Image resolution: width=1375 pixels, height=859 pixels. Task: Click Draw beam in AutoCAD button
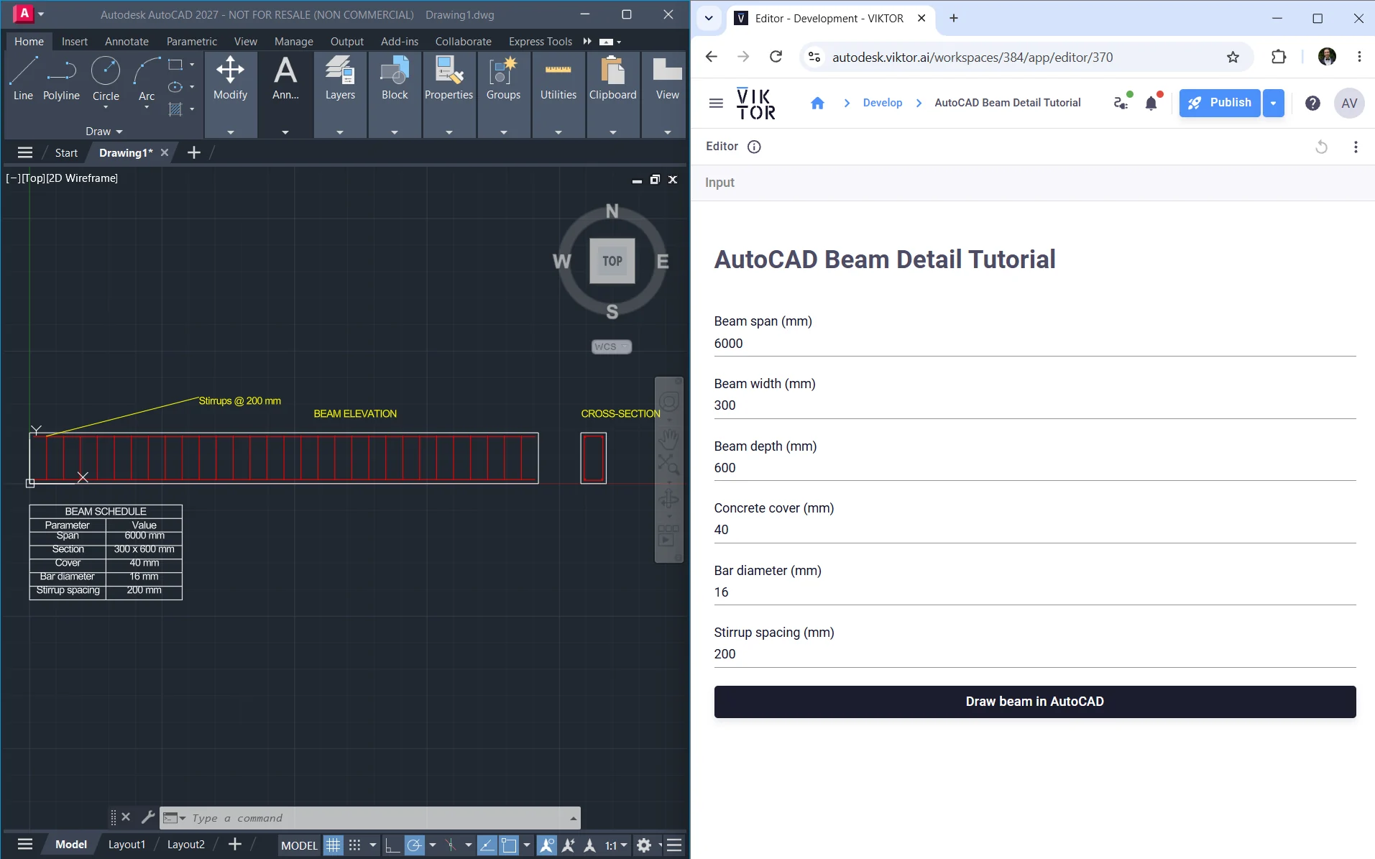1034,702
